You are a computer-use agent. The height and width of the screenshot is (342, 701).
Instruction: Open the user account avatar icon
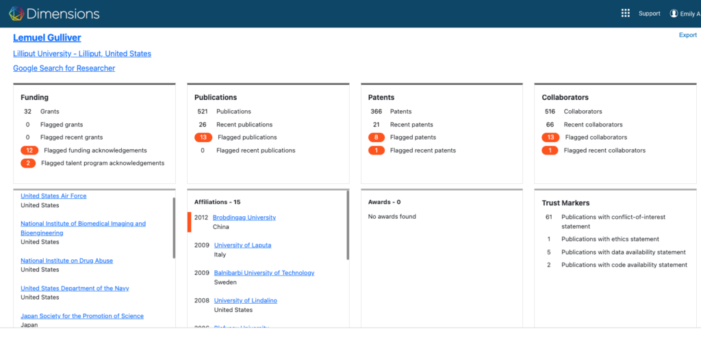pyautogui.click(x=674, y=14)
